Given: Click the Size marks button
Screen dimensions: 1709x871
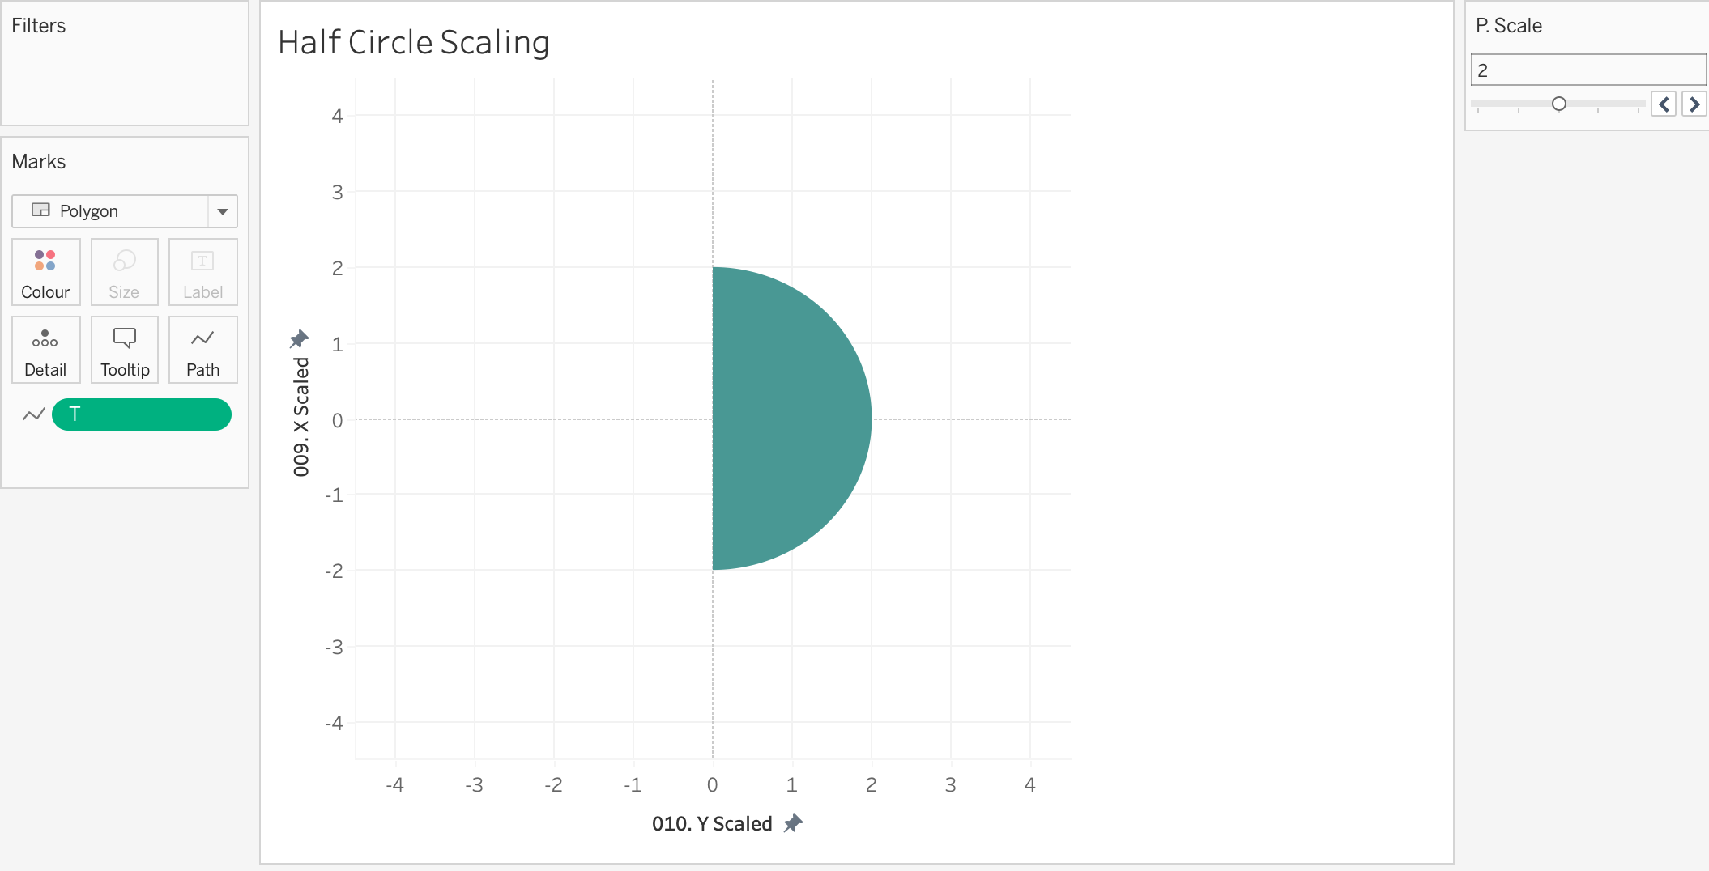Looking at the screenshot, I should (x=124, y=272).
